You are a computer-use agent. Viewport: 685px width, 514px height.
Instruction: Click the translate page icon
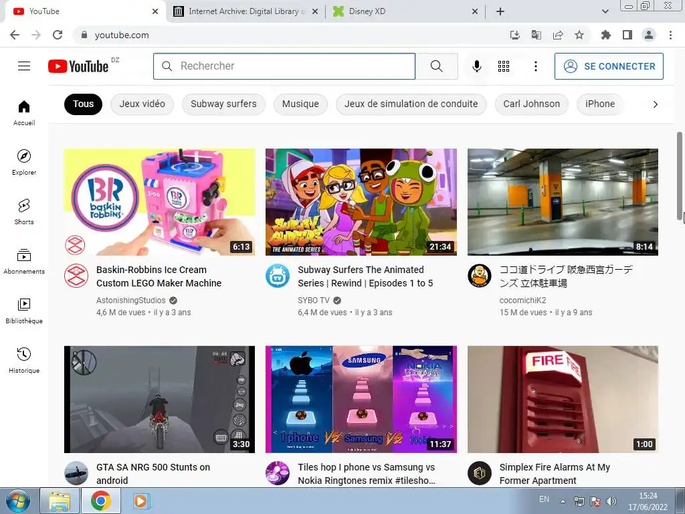pos(536,35)
